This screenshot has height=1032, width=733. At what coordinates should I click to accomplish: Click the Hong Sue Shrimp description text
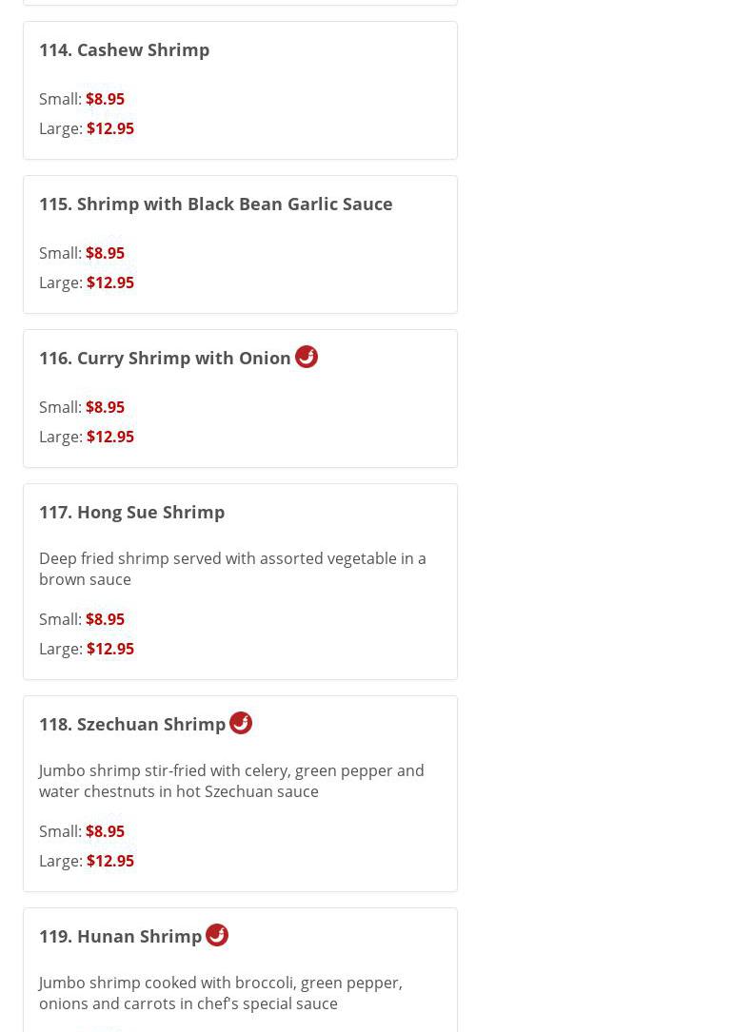tap(231, 569)
